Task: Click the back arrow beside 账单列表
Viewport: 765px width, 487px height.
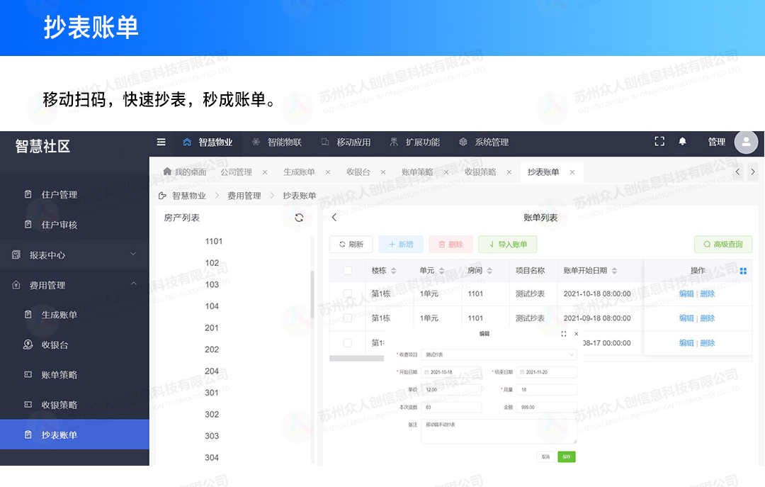Action: tap(334, 218)
